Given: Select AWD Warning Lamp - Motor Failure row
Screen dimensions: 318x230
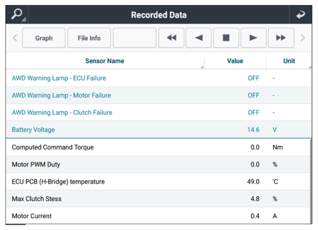Looking at the screenshot, I should click(x=159, y=95).
